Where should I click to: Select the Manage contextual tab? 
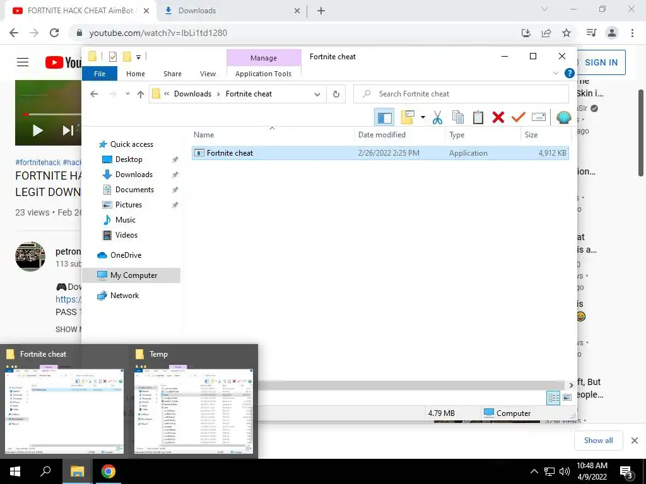(264, 58)
